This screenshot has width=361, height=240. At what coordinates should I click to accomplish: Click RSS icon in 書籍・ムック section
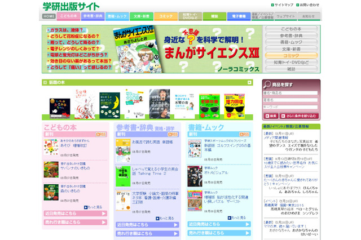244,135
